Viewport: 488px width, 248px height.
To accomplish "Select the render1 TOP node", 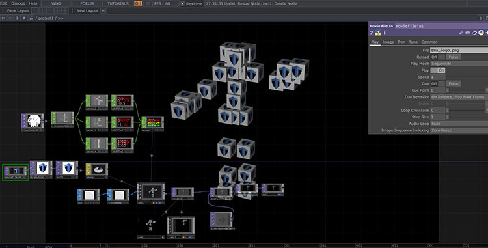I will point(182,193).
